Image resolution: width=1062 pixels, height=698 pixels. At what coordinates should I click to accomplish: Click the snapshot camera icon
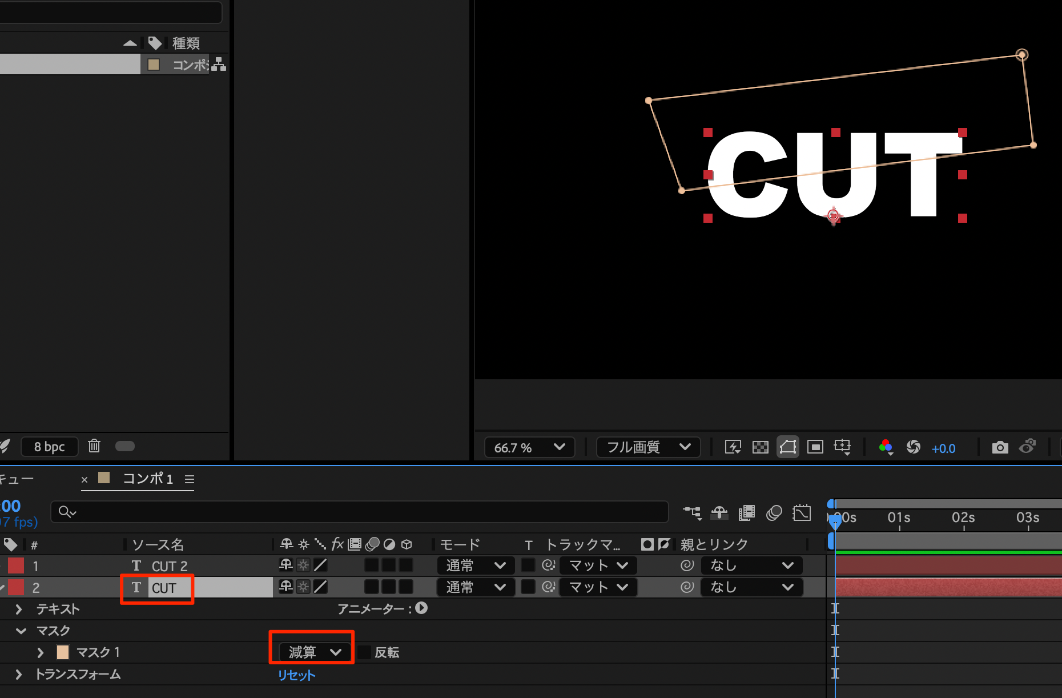tap(1000, 447)
